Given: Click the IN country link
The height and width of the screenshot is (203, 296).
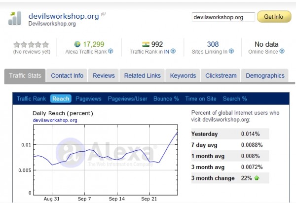Looking at the screenshot, I should [x=167, y=52].
